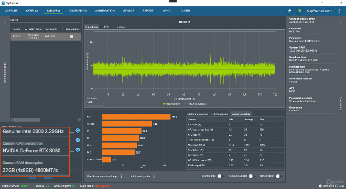Click the SAVE button under custom descriptions

[x=32, y=178]
